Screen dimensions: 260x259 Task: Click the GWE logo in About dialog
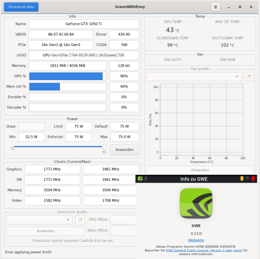(196, 203)
